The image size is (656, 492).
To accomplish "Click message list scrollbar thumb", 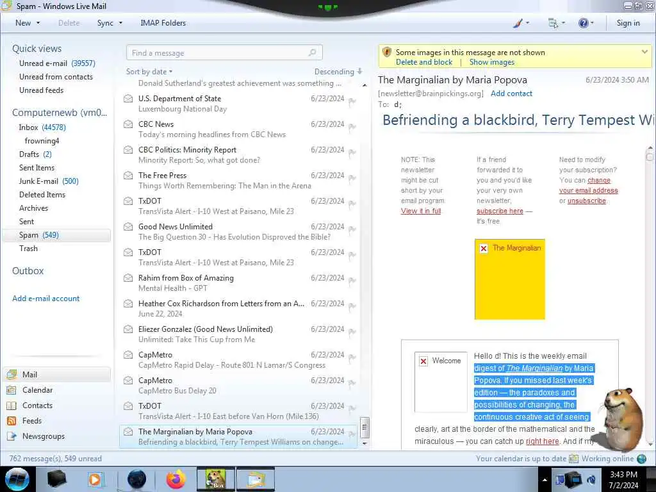I will click(365, 427).
